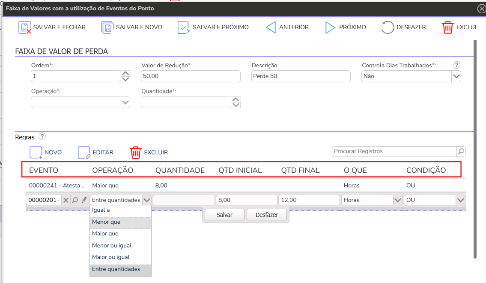Screen dimensions: 486x283
Task: Open the Horas unit dropdown in row
Action: pyautogui.click(x=397, y=200)
